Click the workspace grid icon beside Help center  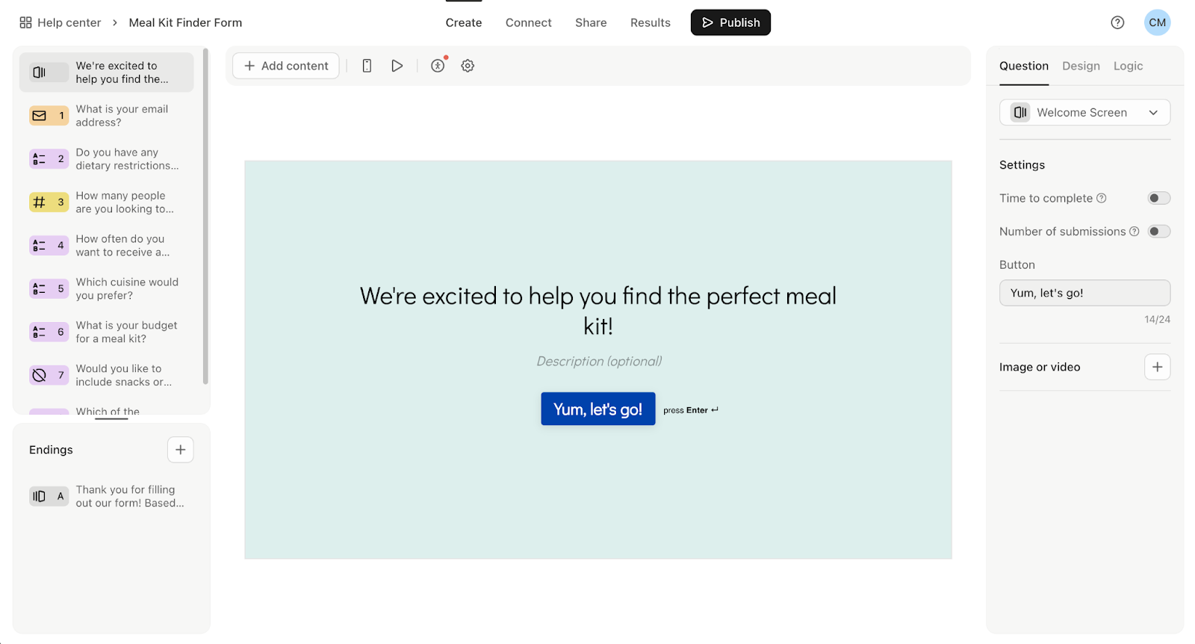click(x=25, y=22)
